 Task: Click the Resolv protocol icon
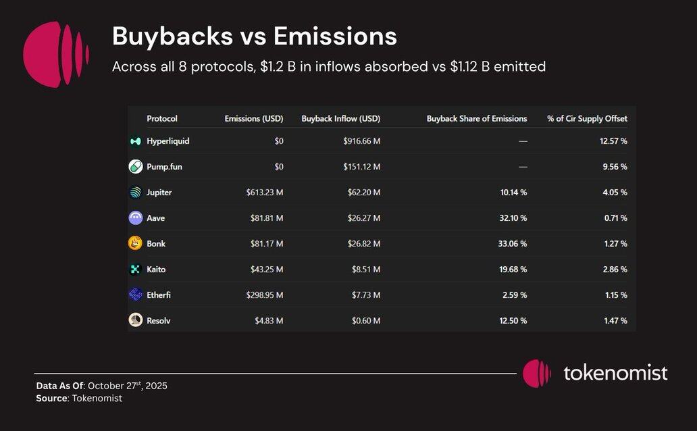(135, 320)
